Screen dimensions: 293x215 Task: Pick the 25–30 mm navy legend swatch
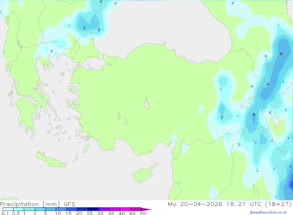point(93,209)
